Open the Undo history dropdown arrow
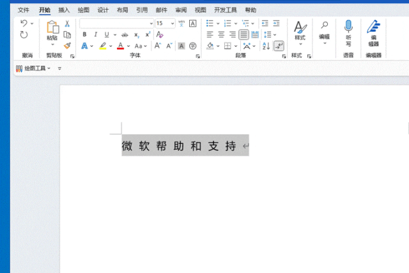 32,24
